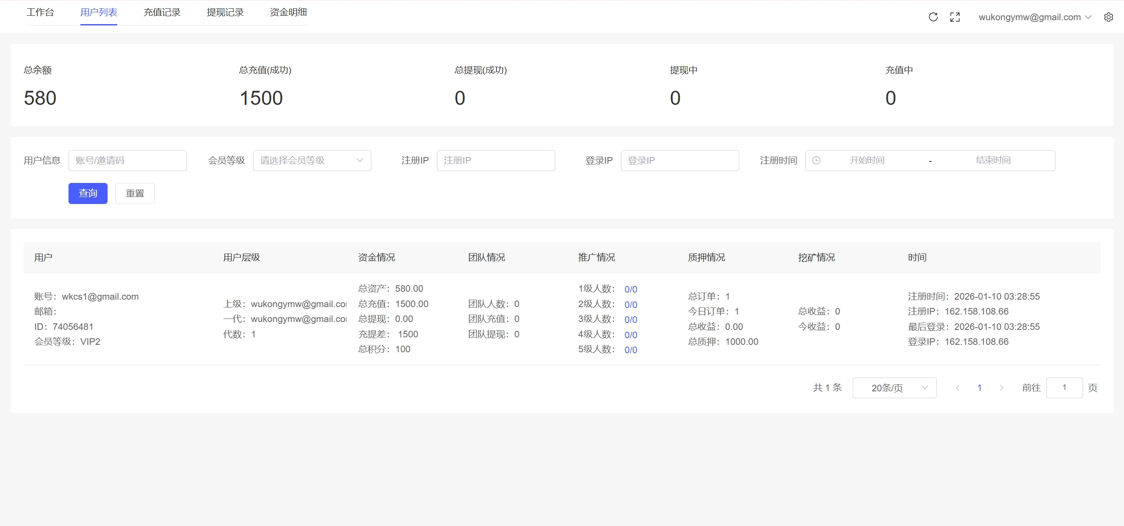Click the refresh icon in header
The height and width of the screenshot is (526, 1124).
point(933,17)
